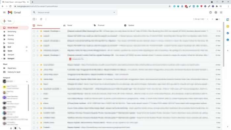Expand the Kategori label in sidebar

2,59
